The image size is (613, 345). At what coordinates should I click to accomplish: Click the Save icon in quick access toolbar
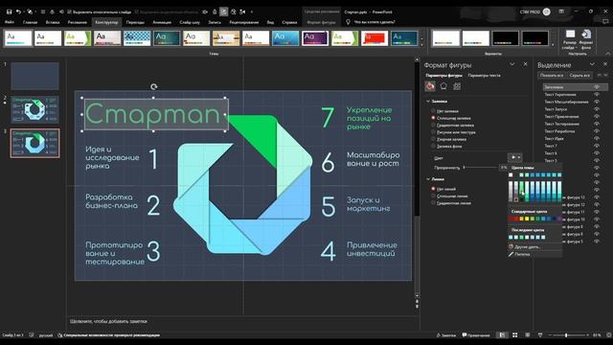(9, 11)
